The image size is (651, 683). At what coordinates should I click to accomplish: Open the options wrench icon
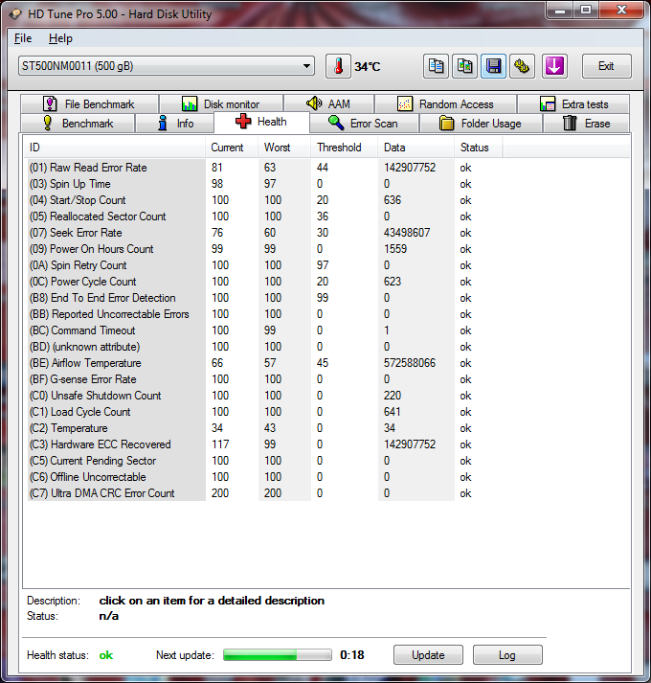click(523, 66)
